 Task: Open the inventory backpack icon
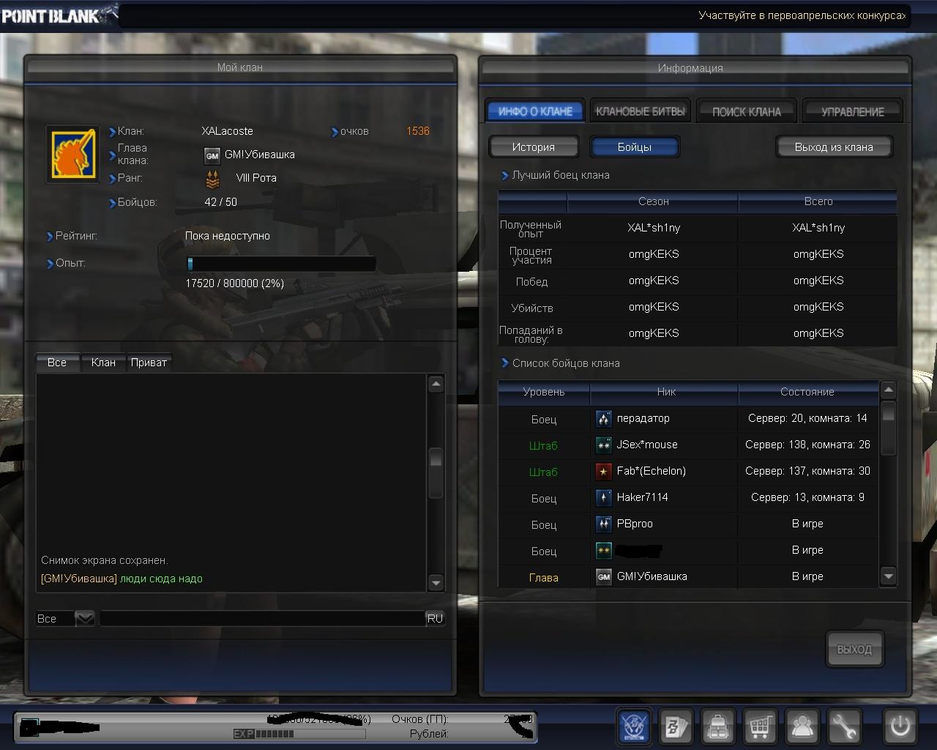(x=718, y=727)
